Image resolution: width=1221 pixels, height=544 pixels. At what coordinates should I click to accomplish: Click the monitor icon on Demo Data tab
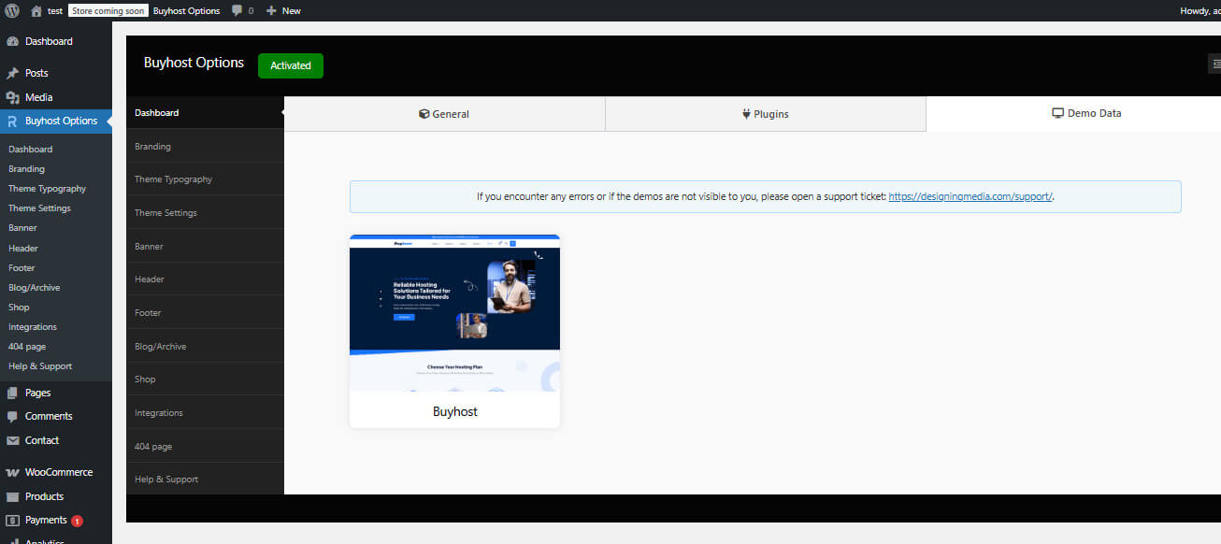pos(1058,113)
